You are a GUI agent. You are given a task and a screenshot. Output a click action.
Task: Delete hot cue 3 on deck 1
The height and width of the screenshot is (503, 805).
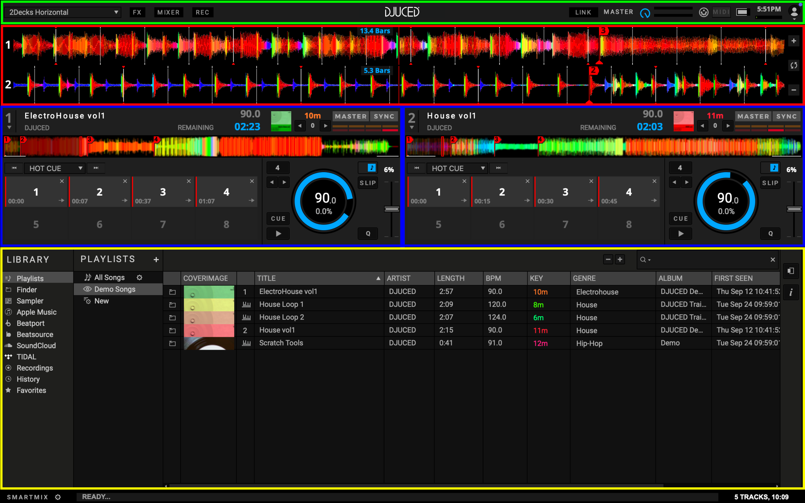coord(189,181)
